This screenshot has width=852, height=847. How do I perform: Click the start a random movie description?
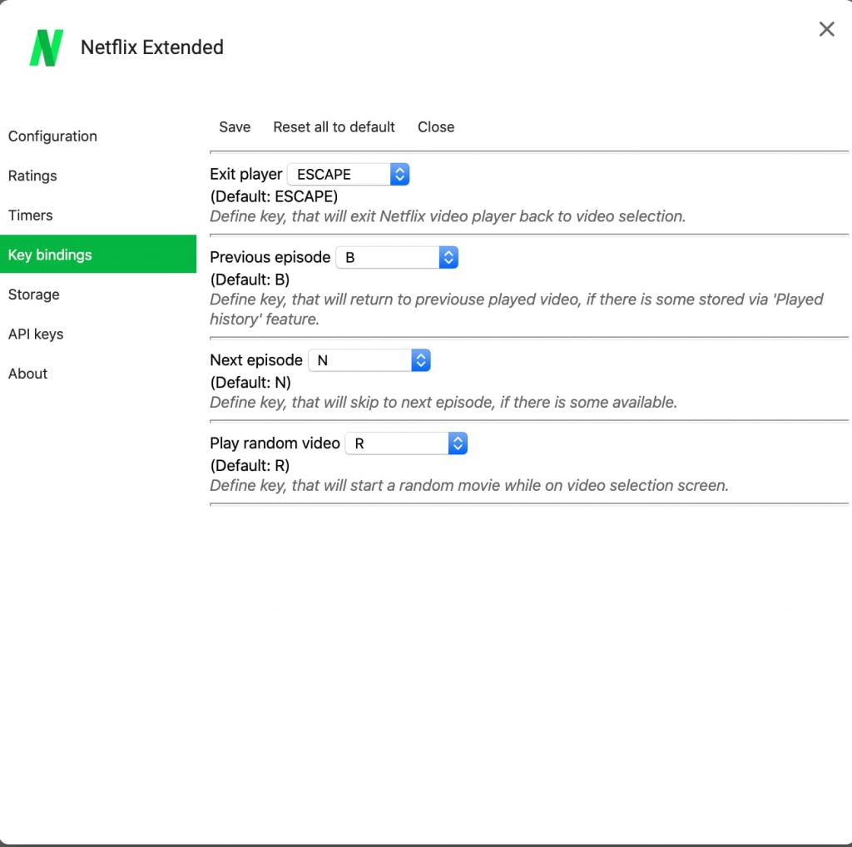469,486
